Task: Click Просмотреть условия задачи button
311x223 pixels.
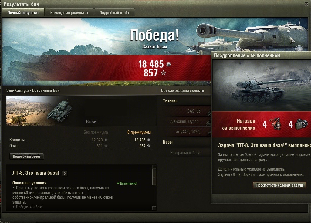Action: [279, 185]
